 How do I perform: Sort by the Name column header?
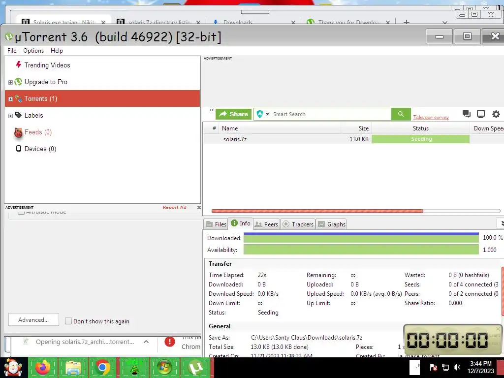280,128
